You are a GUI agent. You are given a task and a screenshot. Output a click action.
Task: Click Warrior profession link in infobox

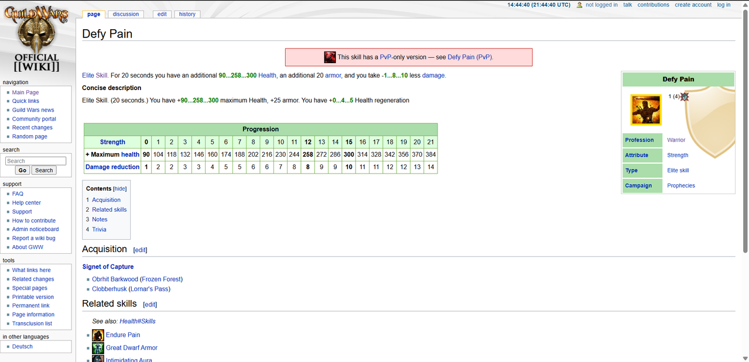676,140
